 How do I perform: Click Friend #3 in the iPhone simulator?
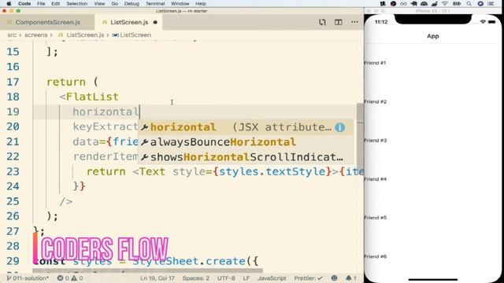(375, 141)
